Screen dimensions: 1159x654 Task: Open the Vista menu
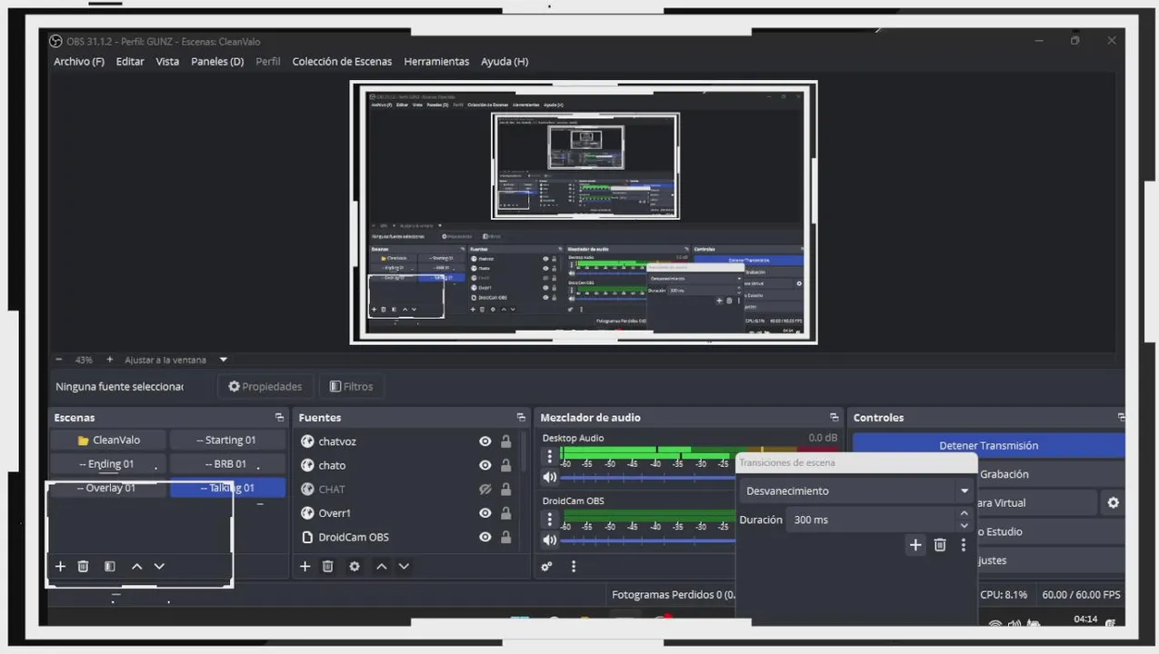[167, 62]
